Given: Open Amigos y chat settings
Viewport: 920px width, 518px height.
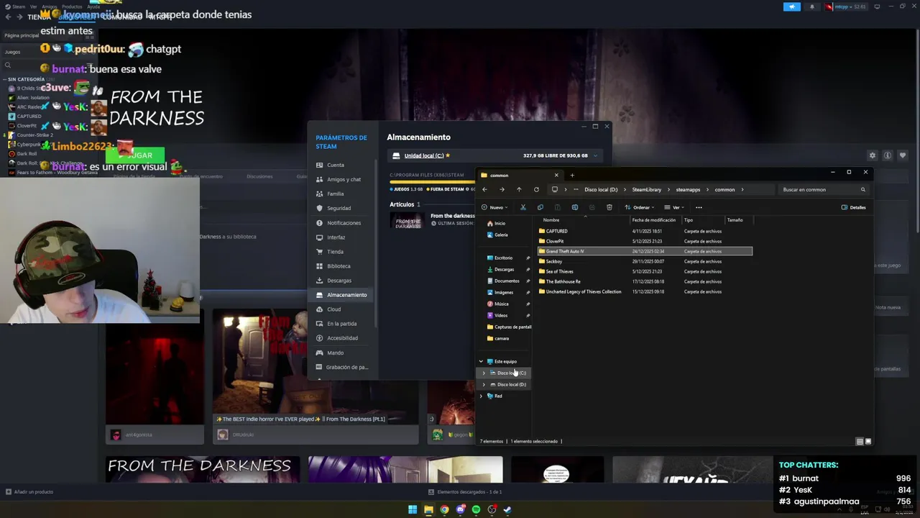Looking at the screenshot, I should [343, 179].
